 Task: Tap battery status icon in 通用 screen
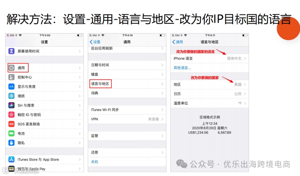[x=162, y=35]
